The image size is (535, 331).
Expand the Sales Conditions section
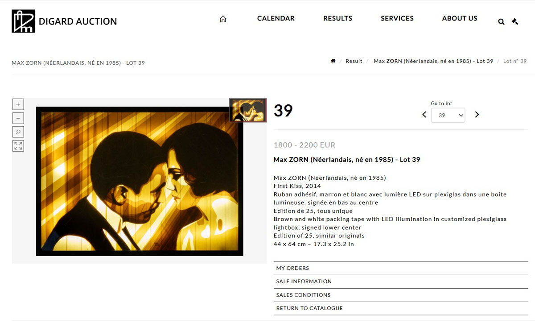(x=401, y=295)
